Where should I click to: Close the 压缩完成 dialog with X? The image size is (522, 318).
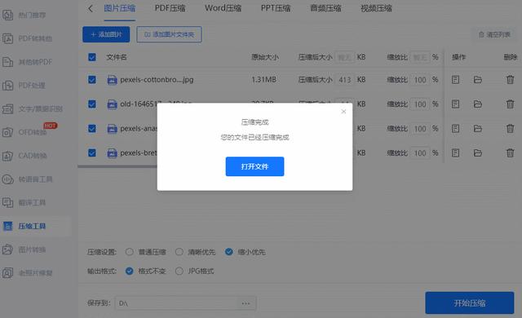click(x=343, y=112)
